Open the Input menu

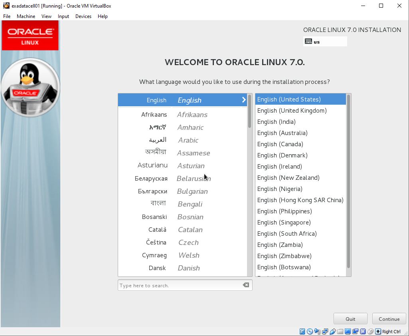63,16
